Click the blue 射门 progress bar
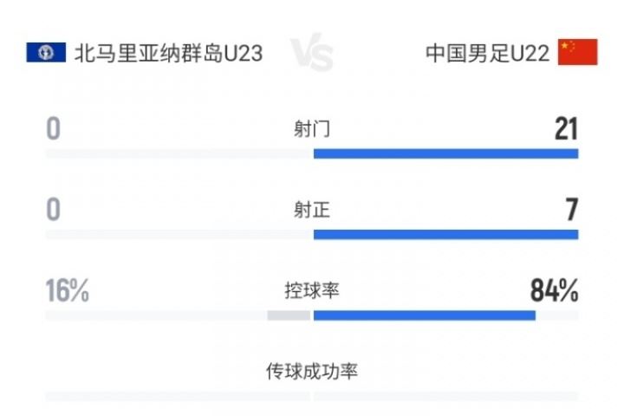 (445, 153)
